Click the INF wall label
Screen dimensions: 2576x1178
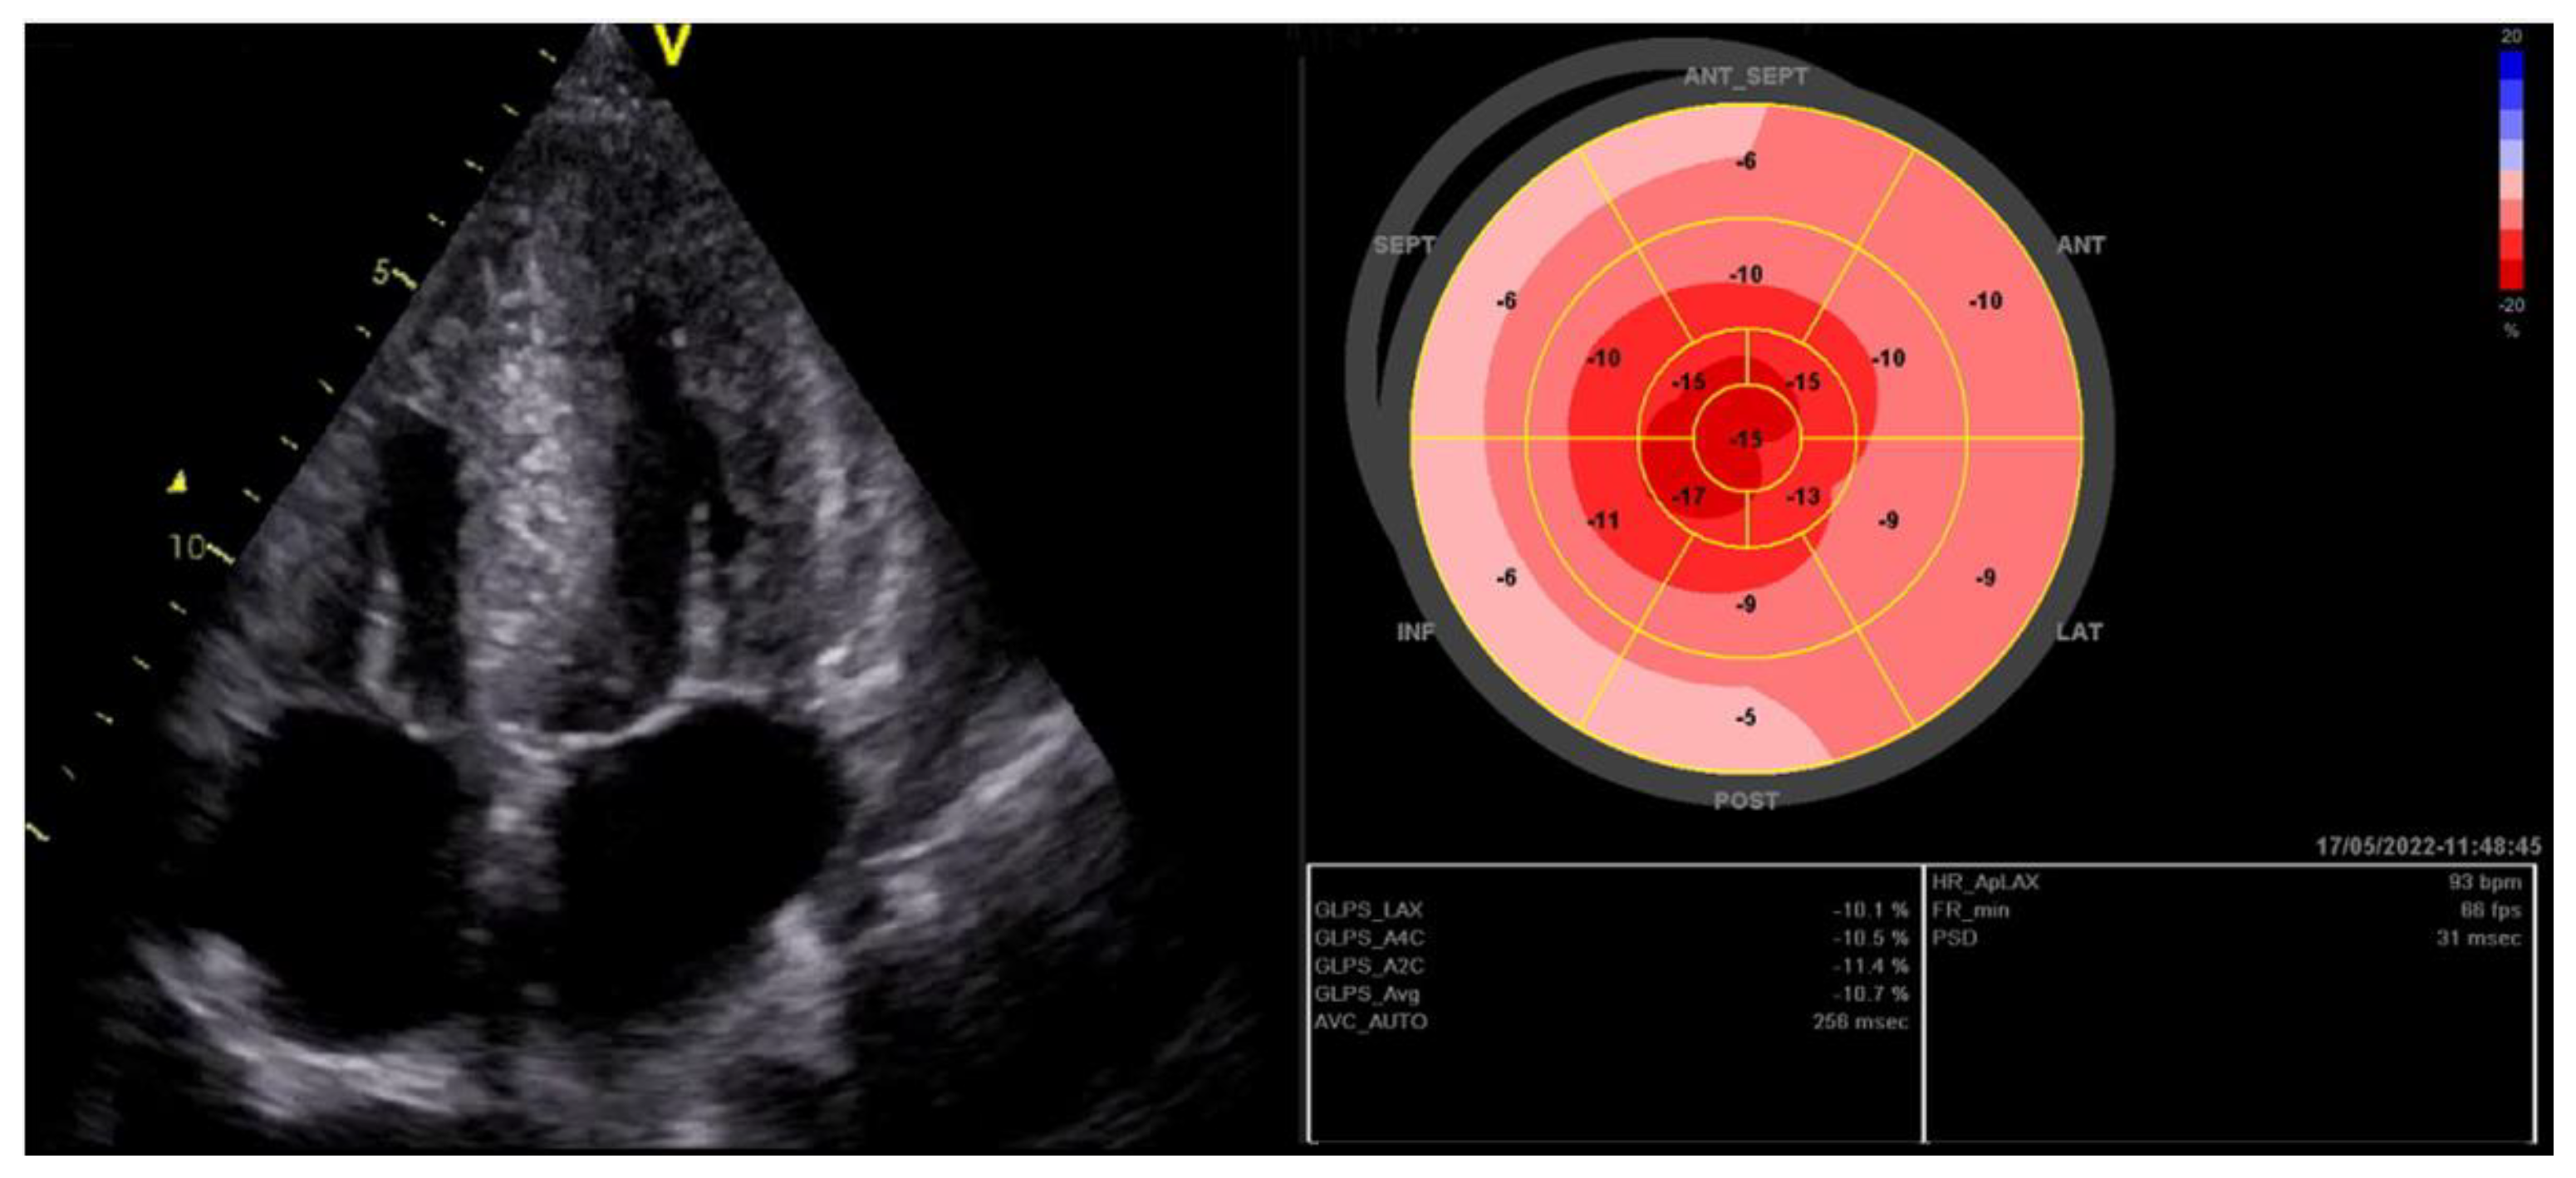pos(1414,632)
